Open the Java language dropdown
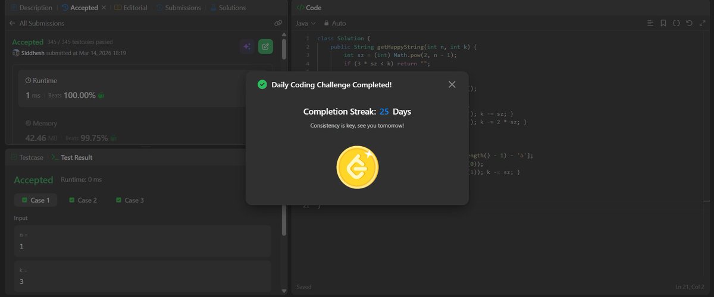This screenshot has height=297, width=714. [x=305, y=23]
